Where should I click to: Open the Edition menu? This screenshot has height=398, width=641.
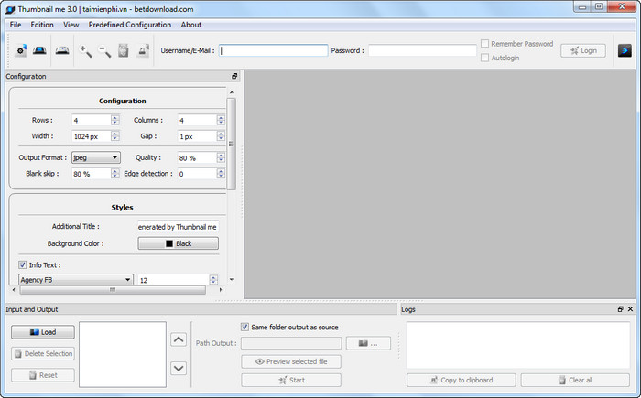point(42,25)
